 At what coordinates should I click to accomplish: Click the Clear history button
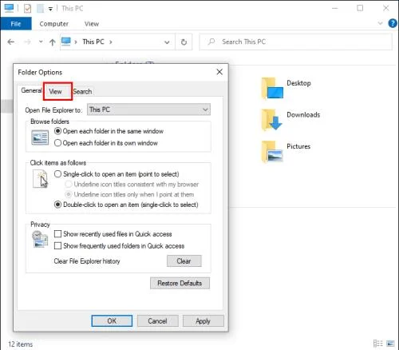(184, 261)
